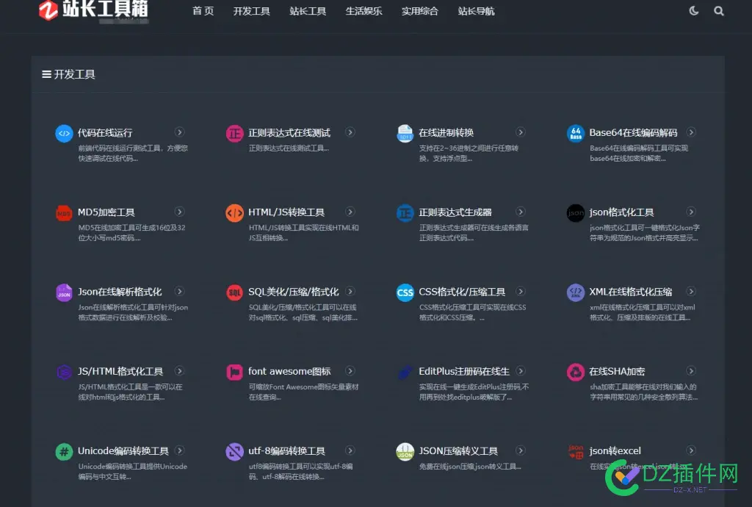Select the XML在线格式化压缩 icon
The width and height of the screenshot is (752, 507).
575,292
